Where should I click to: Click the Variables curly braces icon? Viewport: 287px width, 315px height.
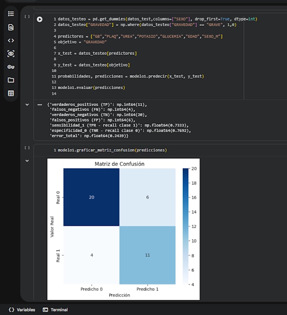pos(11,310)
